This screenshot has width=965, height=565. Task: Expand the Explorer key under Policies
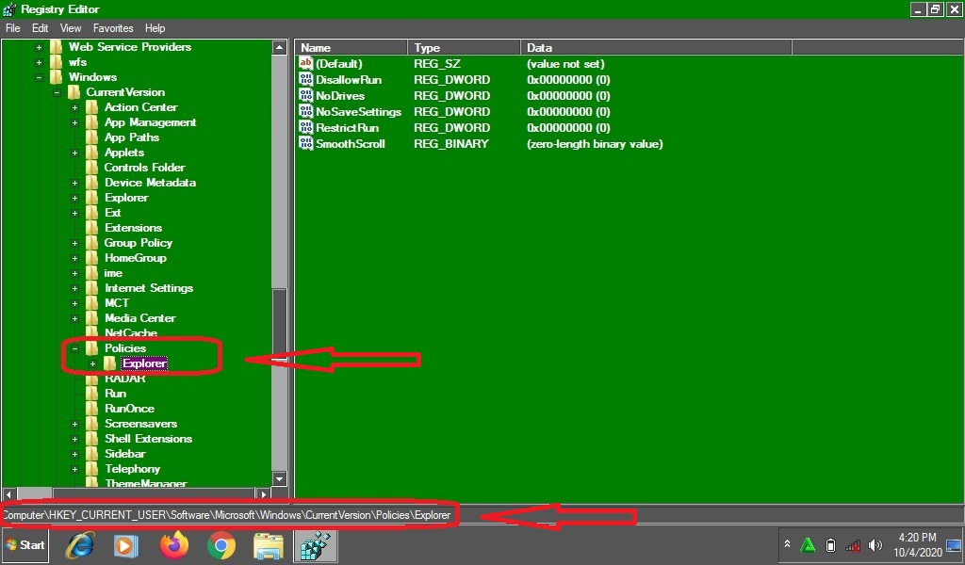92,363
